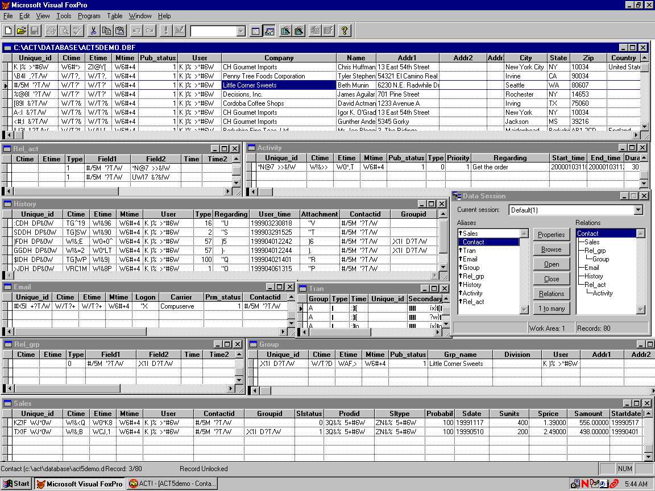The image size is (655, 491).
Task: Click the Report wizard toolbar icon
Action: coord(299,31)
